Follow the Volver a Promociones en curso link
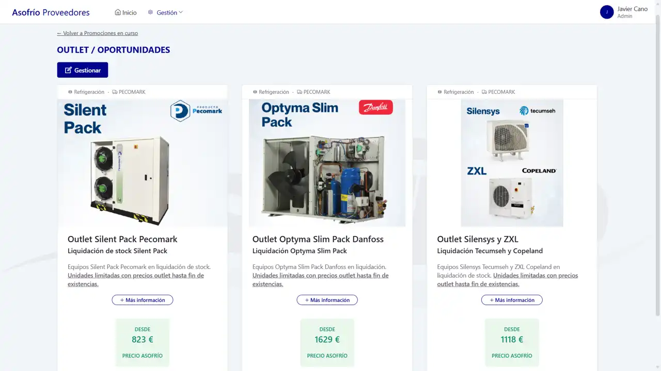Image resolution: width=661 pixels, height=371 pixels. (98, 33)
